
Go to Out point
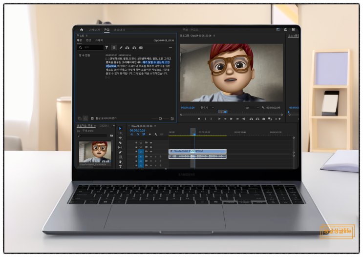pyautogui.click(x=243, y=119)
